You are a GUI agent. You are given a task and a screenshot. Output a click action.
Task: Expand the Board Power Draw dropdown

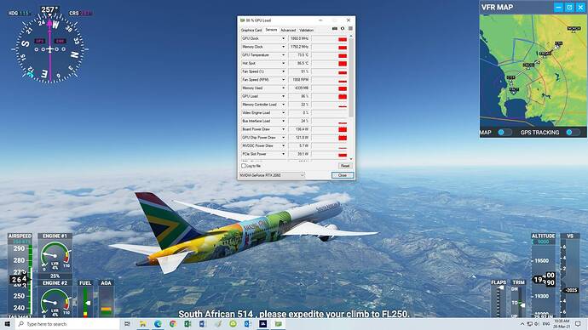[x=283, y=129]
